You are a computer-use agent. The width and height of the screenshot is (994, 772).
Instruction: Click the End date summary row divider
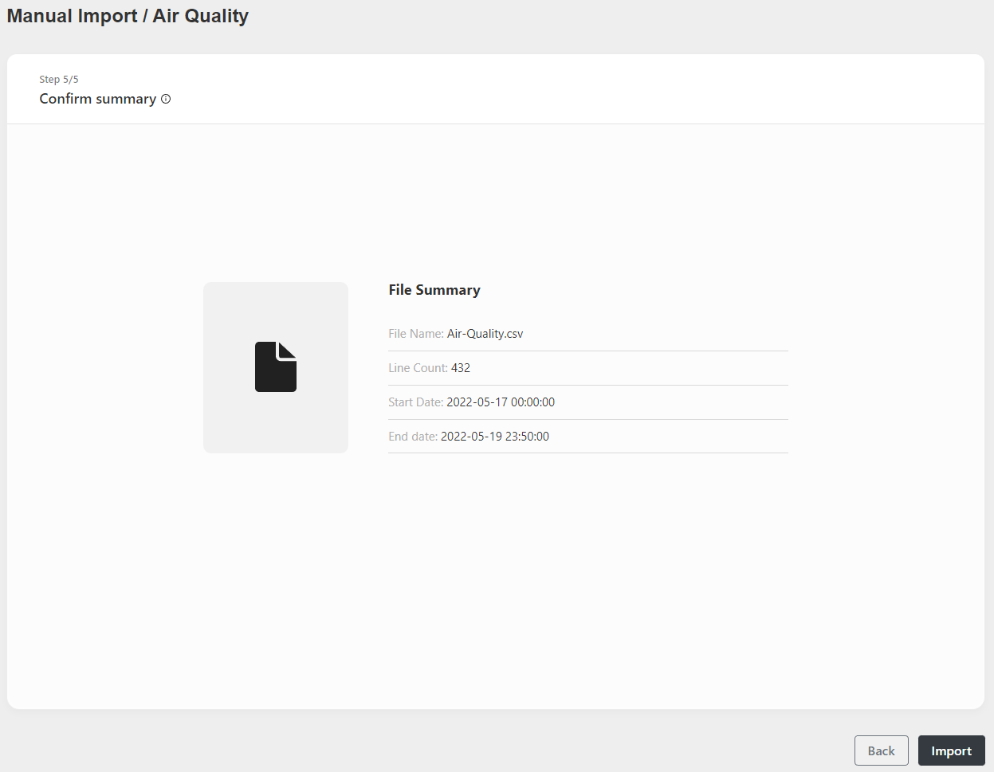coord(587,452)
